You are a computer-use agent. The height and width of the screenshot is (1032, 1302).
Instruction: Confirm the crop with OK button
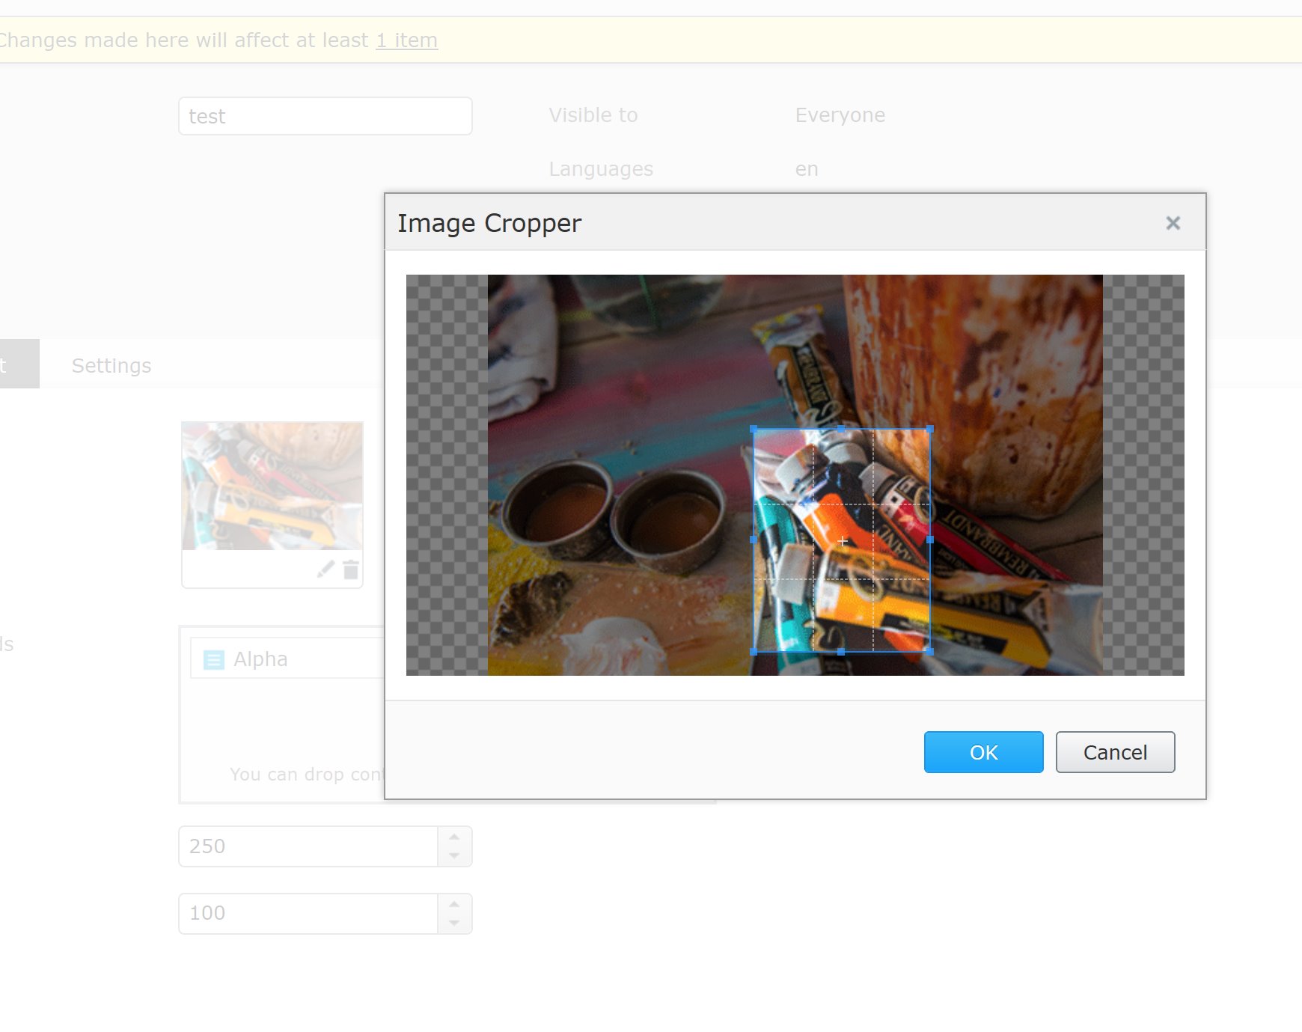click(983, 752)
